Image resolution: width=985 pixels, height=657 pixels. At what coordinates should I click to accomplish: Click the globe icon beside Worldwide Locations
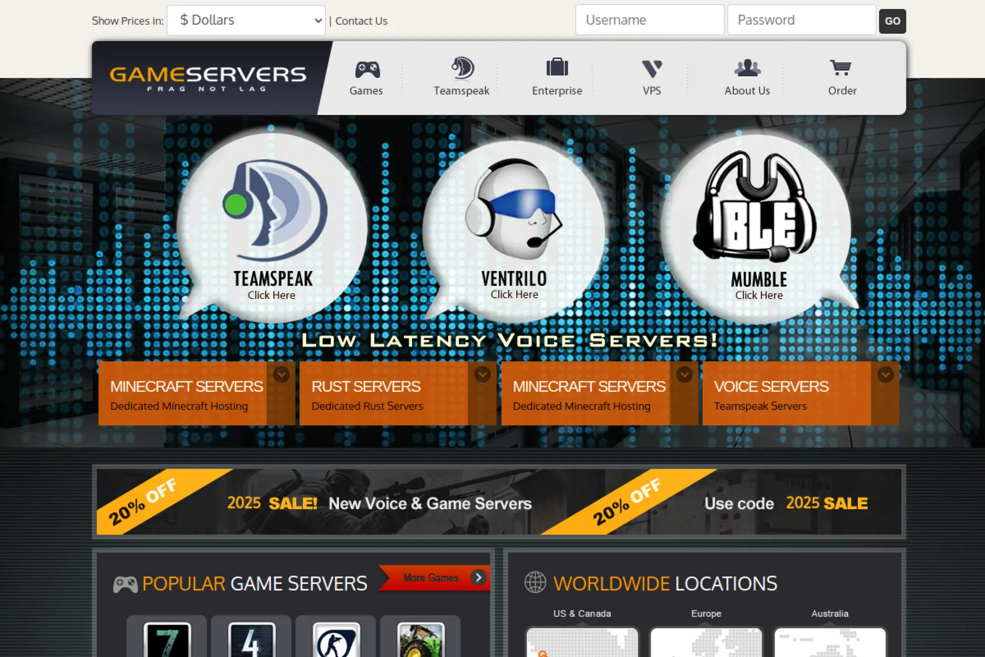[535, 583]
